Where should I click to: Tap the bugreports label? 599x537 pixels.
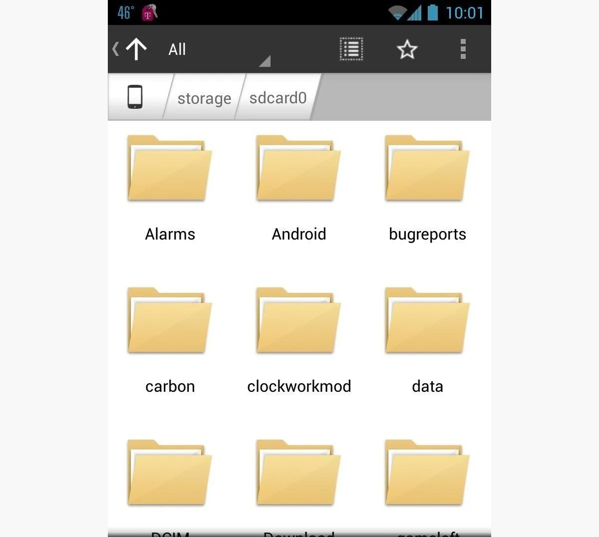pos(428,235)
